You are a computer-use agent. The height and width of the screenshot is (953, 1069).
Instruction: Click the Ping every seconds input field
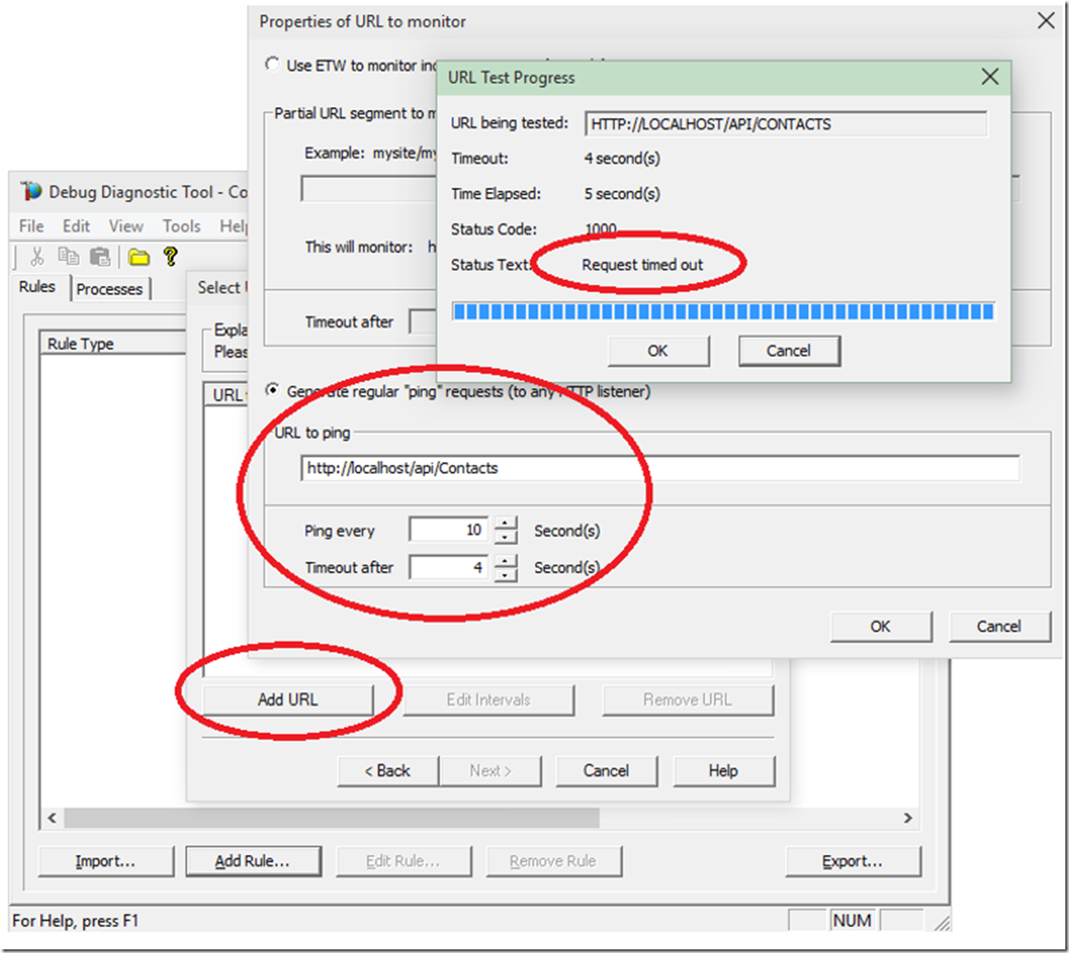[449, 530]
